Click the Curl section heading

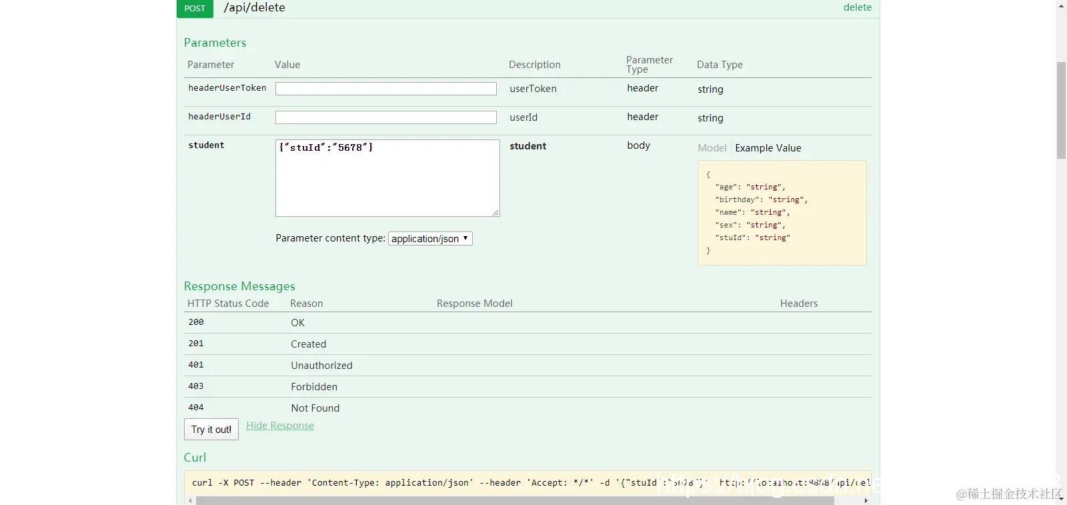pos(195,458)
